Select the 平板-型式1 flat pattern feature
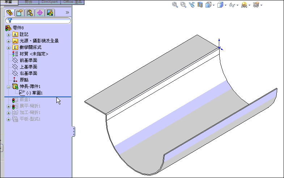Image resolution: width=284 pixels, height=178 pixels. click(x=30, y=119)
